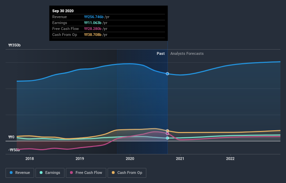Click the Analysts Forecasts label
The height and width of the screenshot is (183, 286).
pos(187,53)
